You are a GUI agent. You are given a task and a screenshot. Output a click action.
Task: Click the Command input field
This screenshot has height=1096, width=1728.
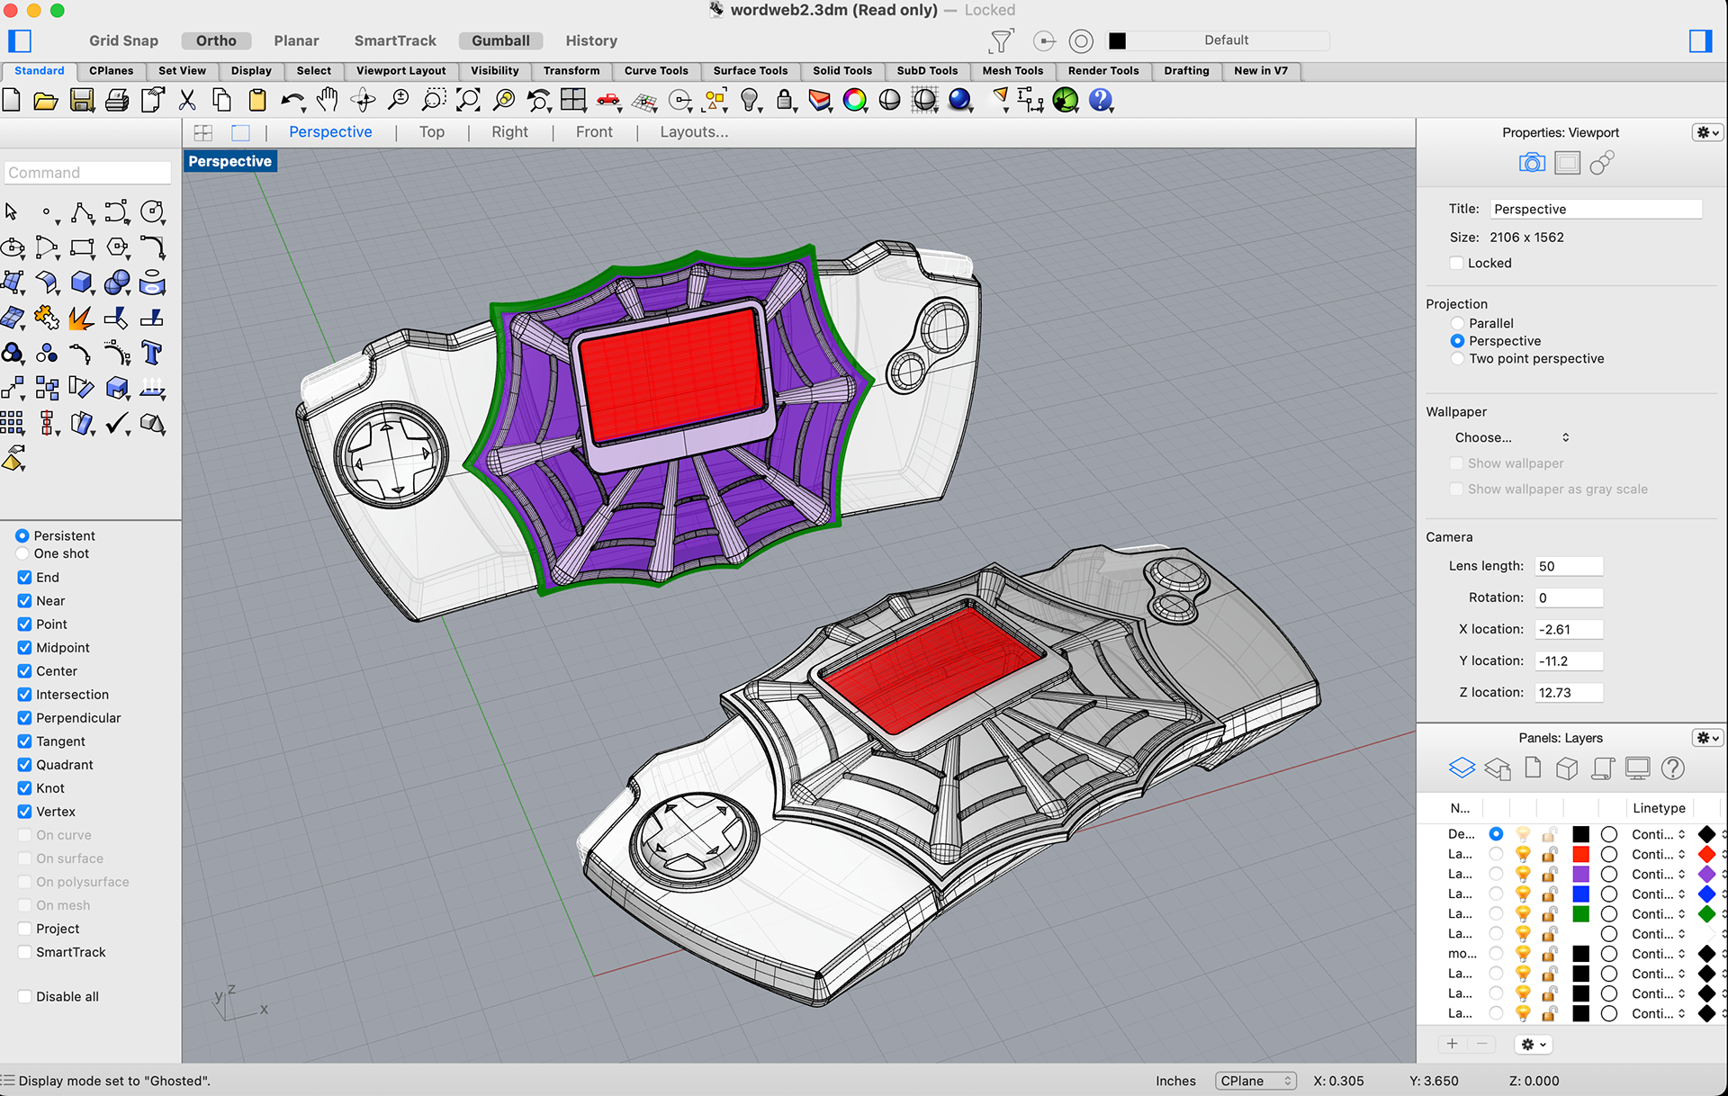point(87,173)
